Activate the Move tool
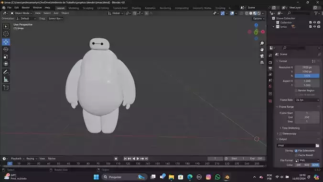The width and height of the screenshot is (323, 182). point(6,42)
